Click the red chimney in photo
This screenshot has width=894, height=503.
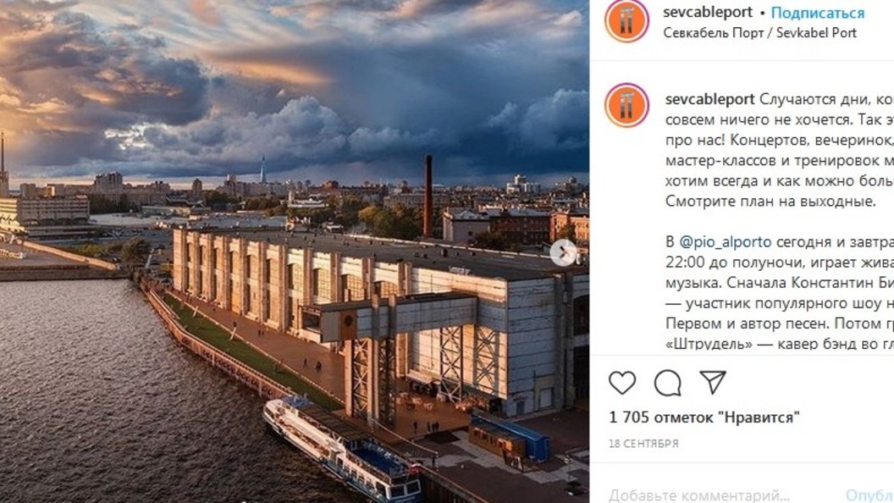[x=428, y=196]
